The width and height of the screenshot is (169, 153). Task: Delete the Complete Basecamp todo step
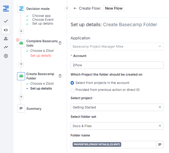[60, 43]
